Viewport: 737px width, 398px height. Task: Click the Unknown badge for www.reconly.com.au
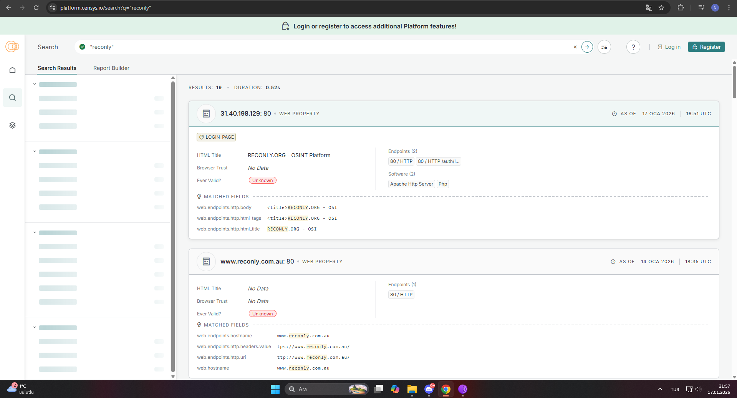tap(263, 314)
